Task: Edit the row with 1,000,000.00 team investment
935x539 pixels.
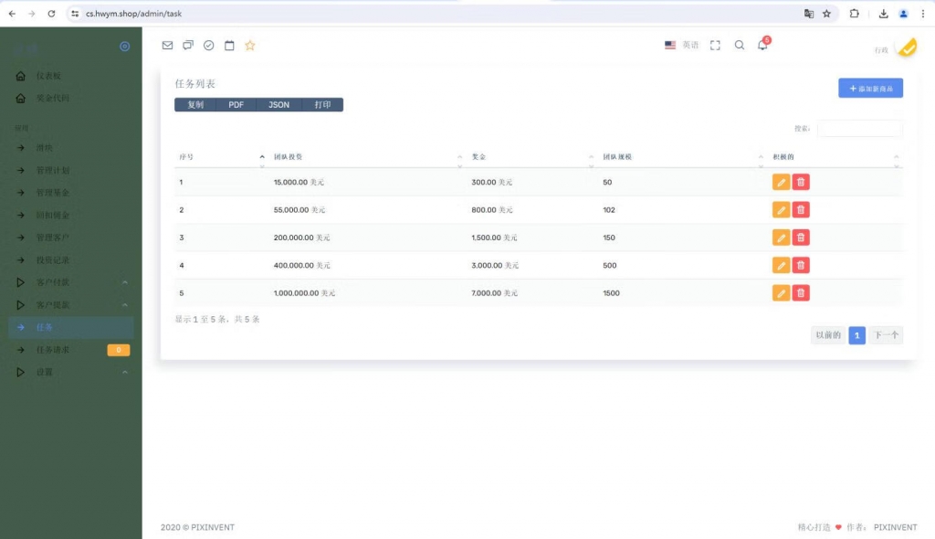Action: click(x=782, y=293)
